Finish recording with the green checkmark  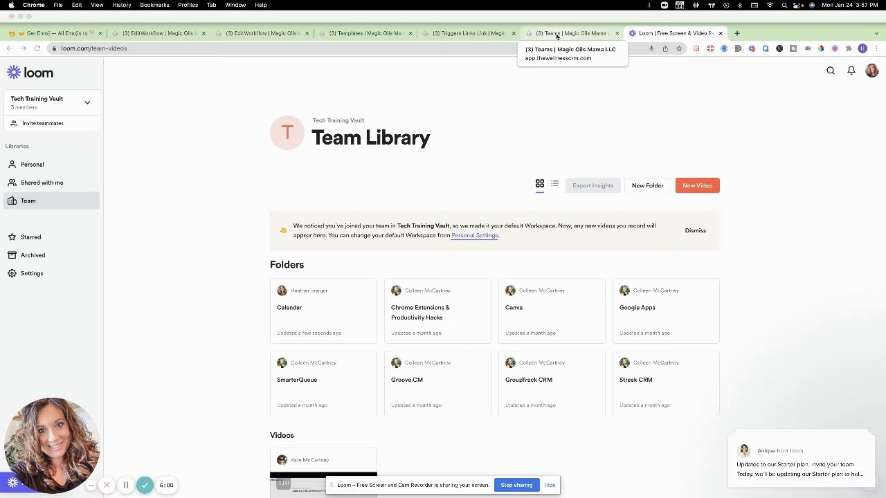[145, 485]
